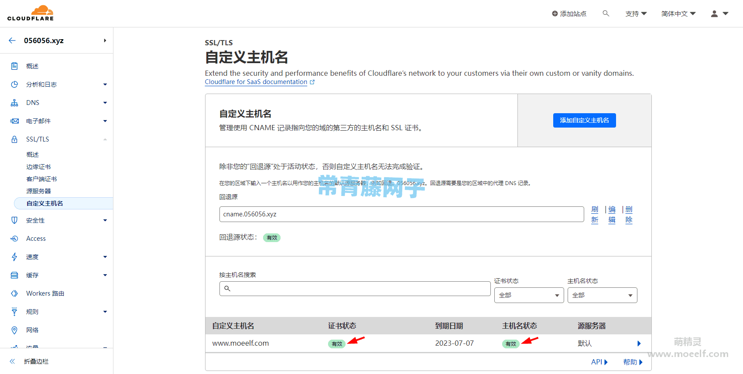This screenshot has width=743, height=374.
Task: Open the 支持 support menu
Action: coord(636,13)
